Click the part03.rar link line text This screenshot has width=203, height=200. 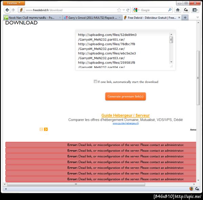pos(101,58)
